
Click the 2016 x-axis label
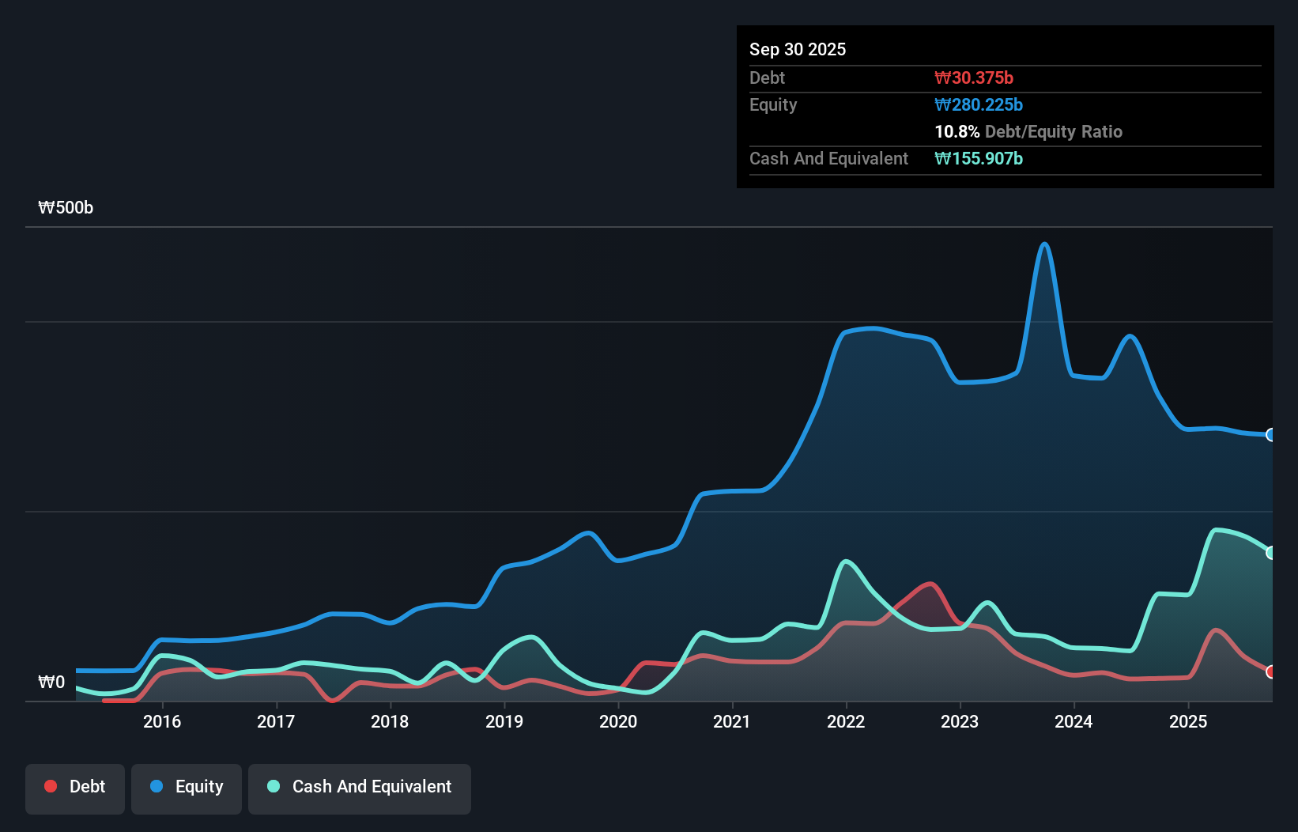click(x=162, y=721)
